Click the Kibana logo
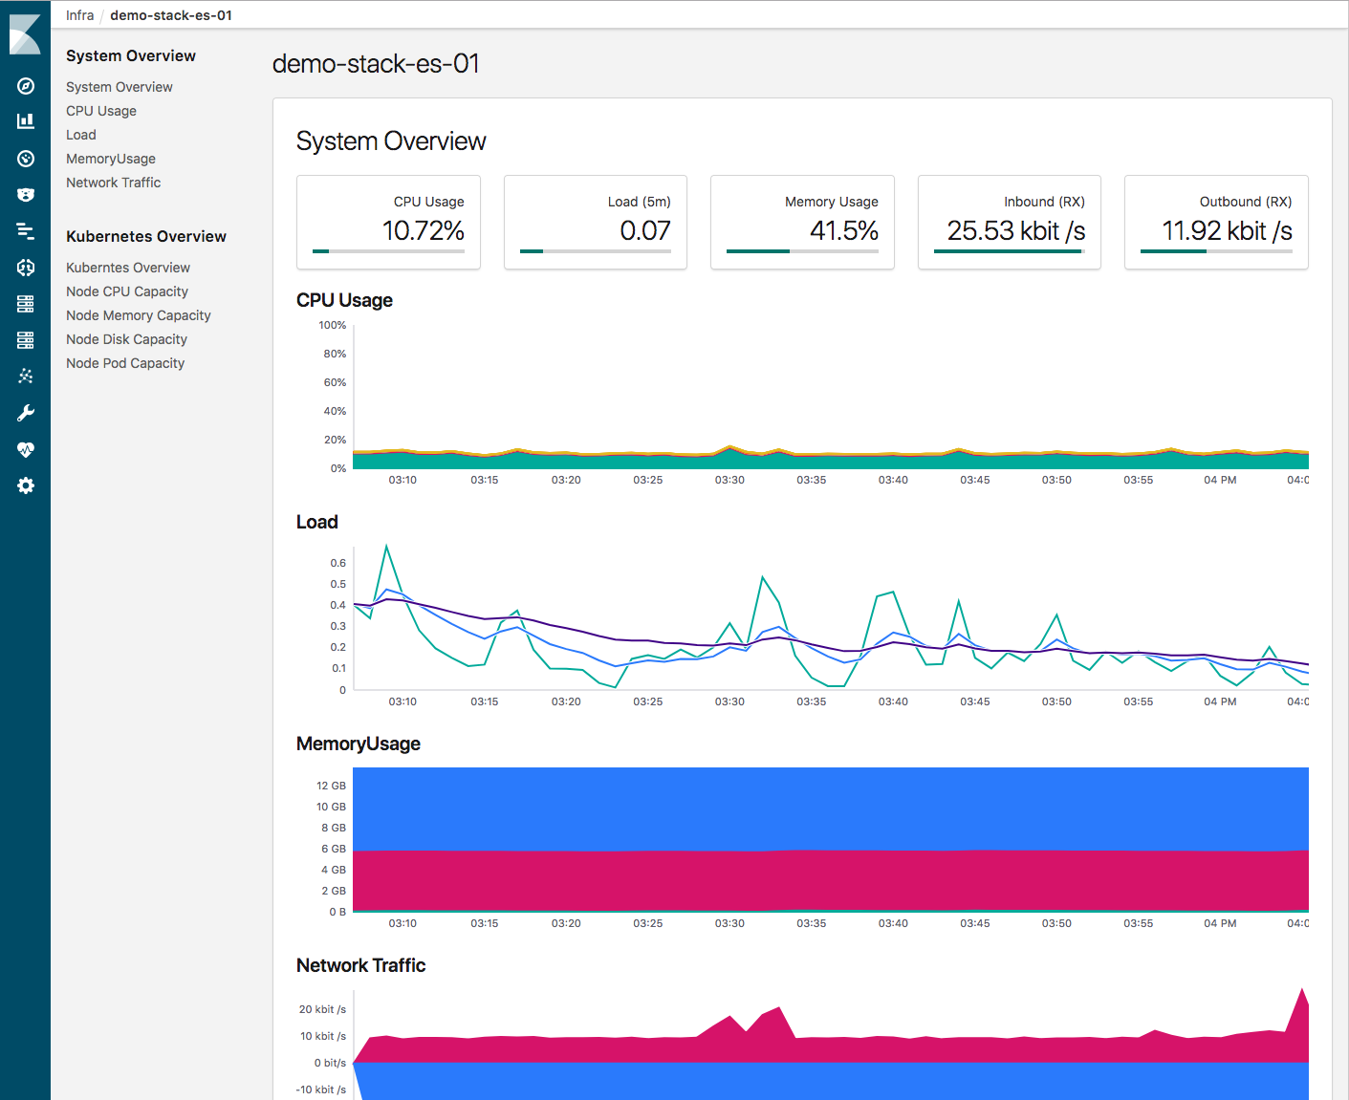 coord(25,34)
